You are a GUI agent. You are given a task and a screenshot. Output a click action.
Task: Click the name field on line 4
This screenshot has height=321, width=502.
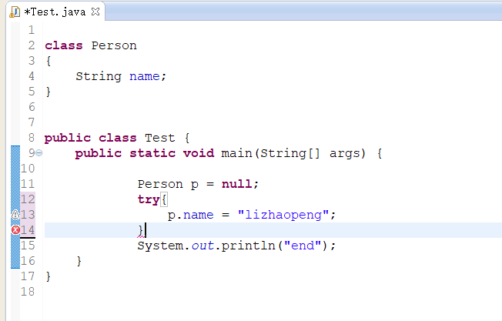click(x=145, y=76)
